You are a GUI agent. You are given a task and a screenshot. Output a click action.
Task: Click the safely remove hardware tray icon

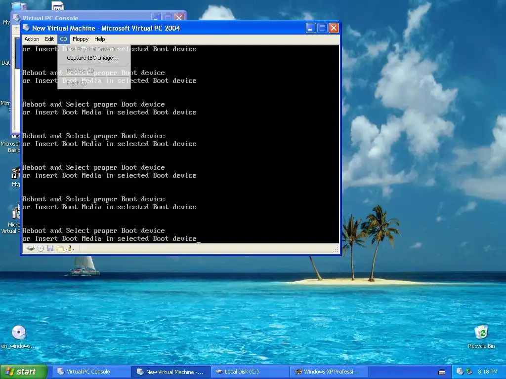point(469,372)
